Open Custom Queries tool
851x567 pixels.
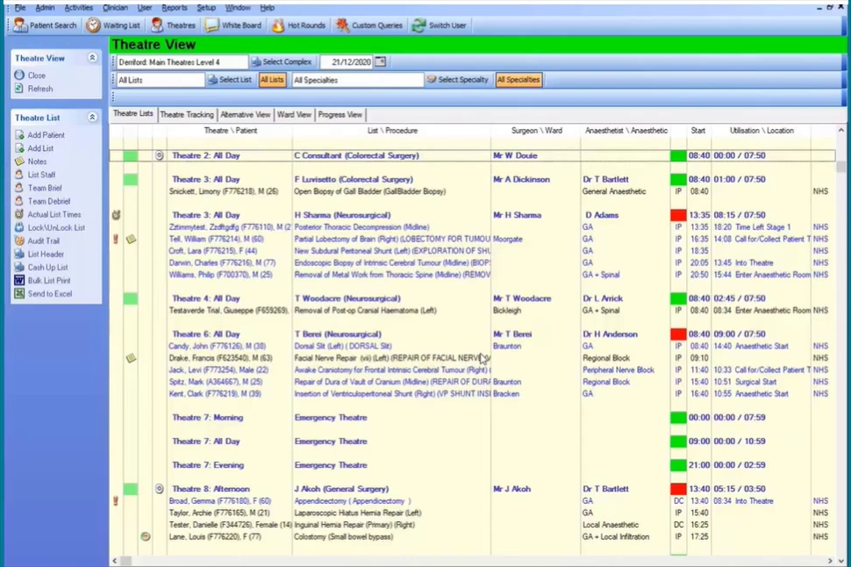369,25
